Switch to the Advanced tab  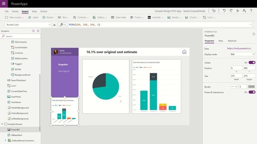(232, 41)
